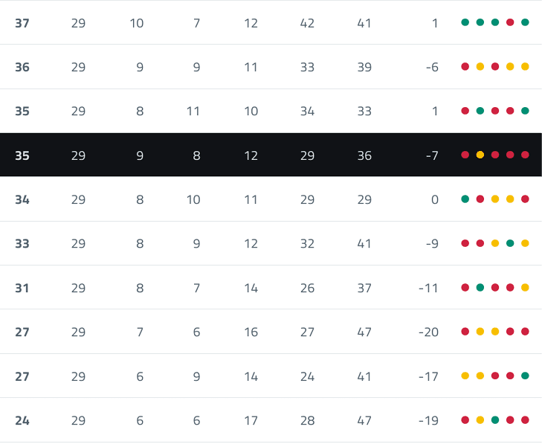
Task: Click the green form dot in the 31-point row
Action: [x=480, y=287]
